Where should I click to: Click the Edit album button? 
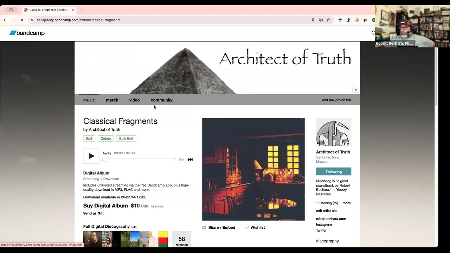89,138
